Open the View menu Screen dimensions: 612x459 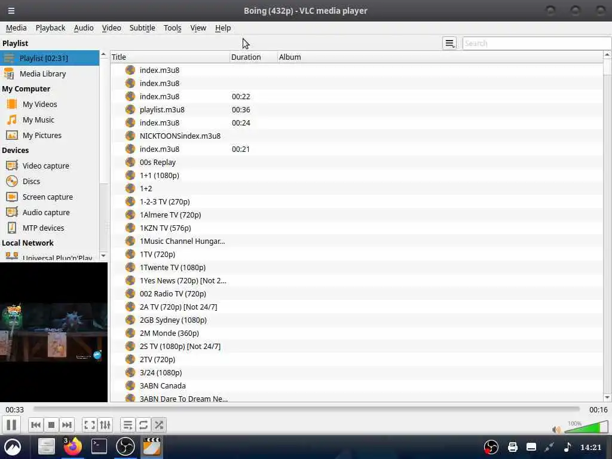pyautogui.click(x=198, y=27)
